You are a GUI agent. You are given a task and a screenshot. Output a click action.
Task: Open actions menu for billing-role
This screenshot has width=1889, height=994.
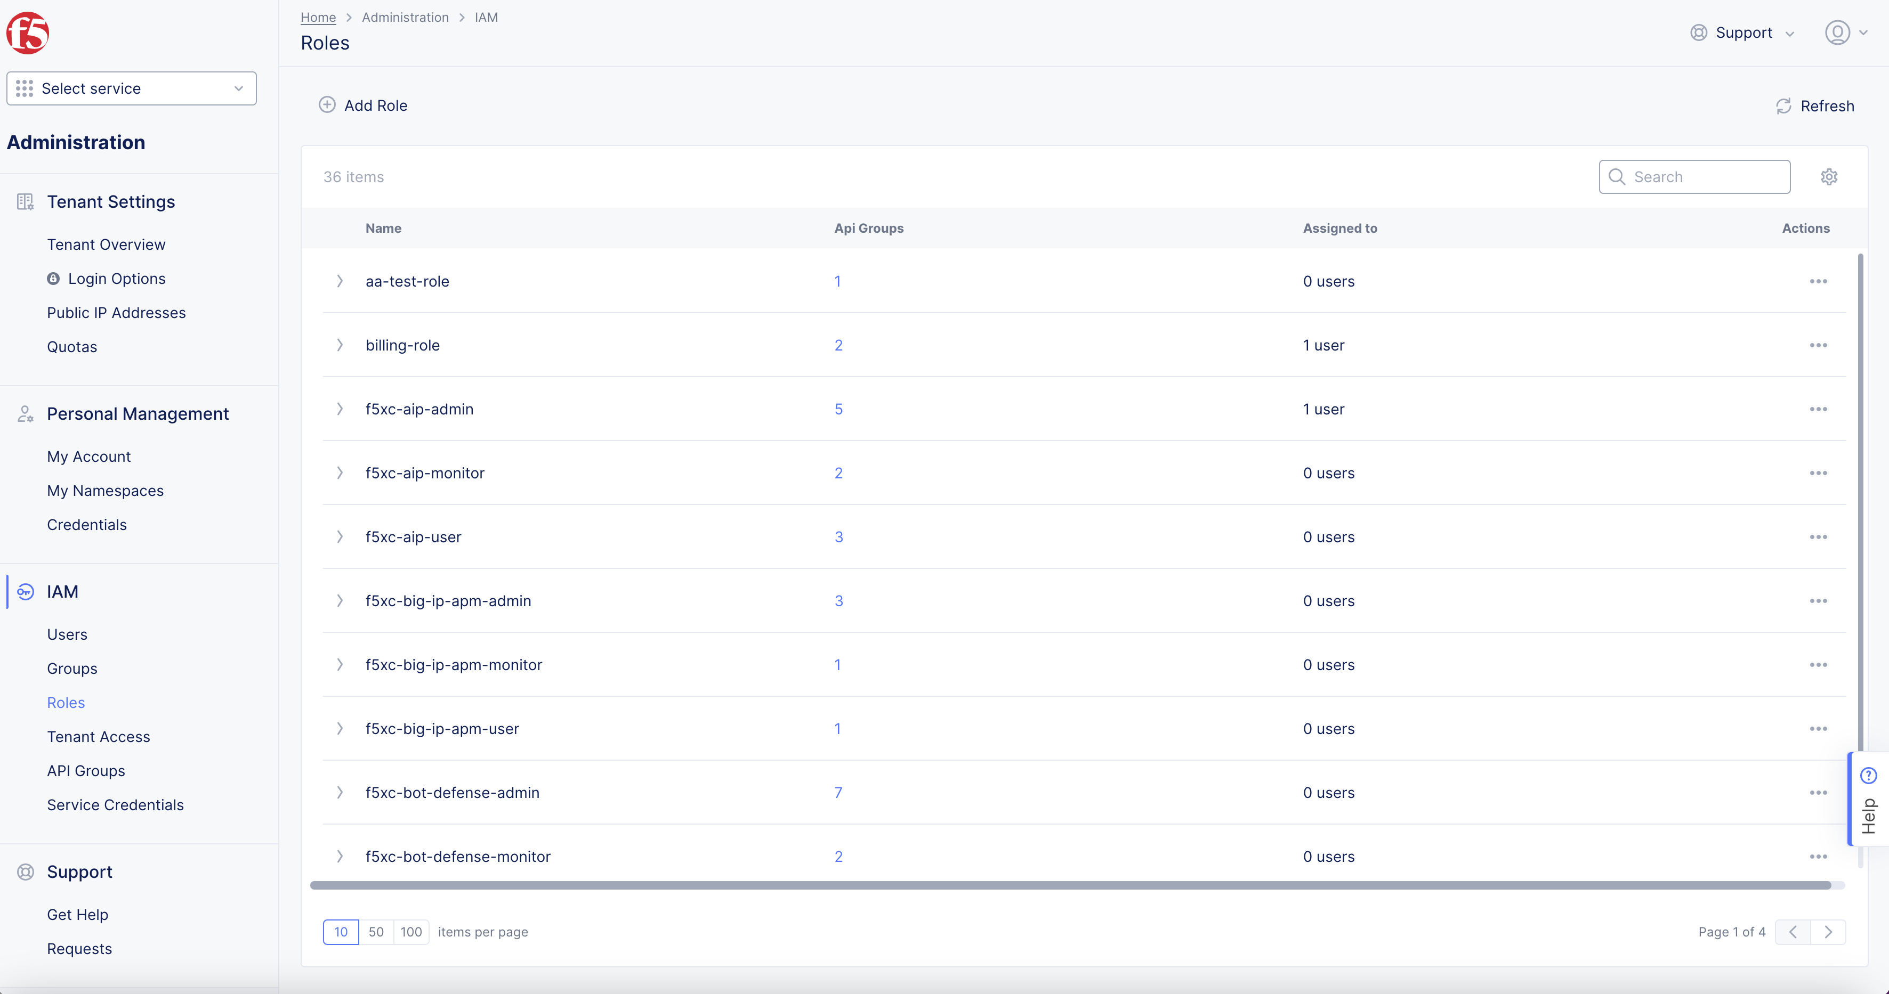point(1818,345)
